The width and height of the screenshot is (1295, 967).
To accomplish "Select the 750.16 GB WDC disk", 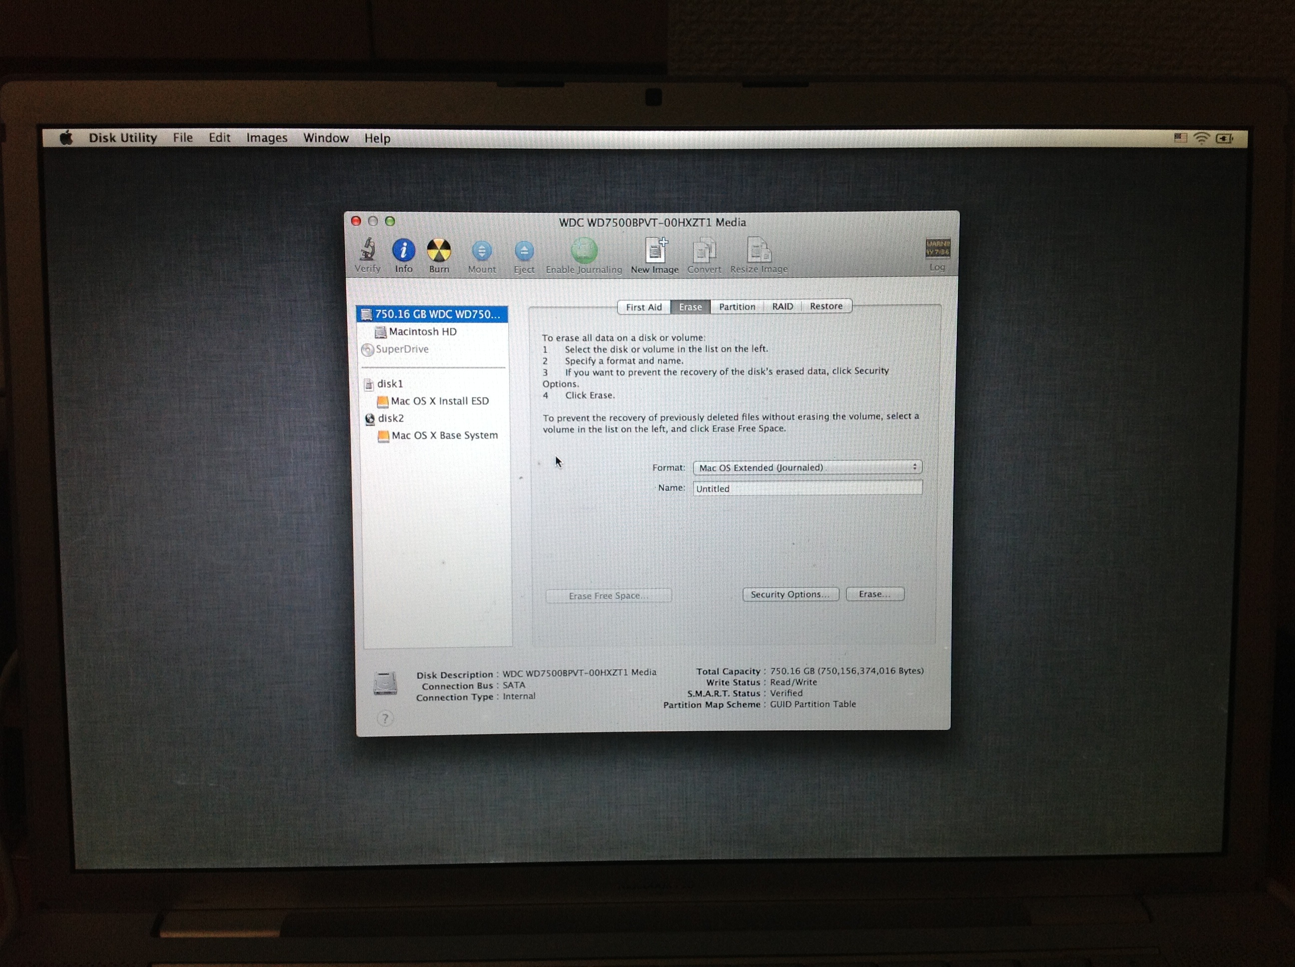I will point(432,314).
